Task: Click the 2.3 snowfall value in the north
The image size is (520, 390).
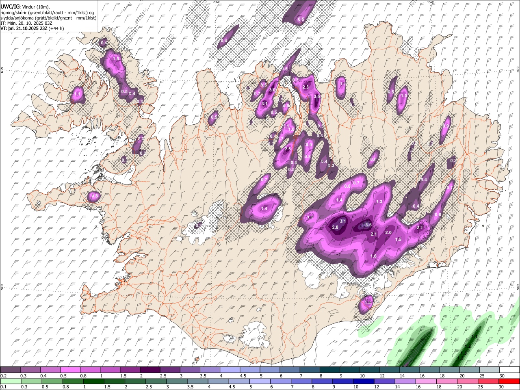Action: coord(306,87)
